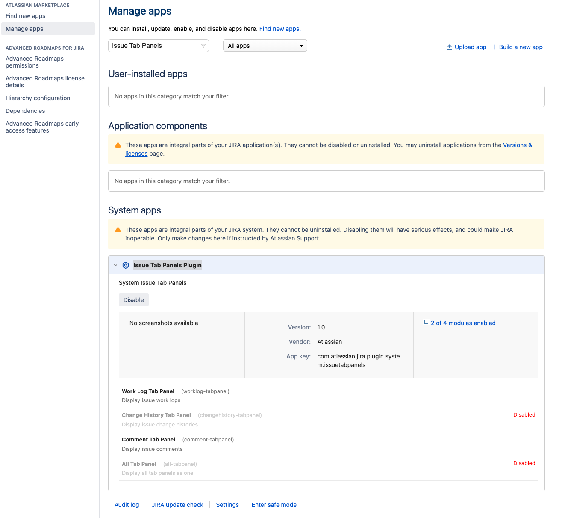The height and width of the screenshot is (518, 562).
Task: Click the upload arrow icon beside Upload app
Action: [x=450, y=47]
